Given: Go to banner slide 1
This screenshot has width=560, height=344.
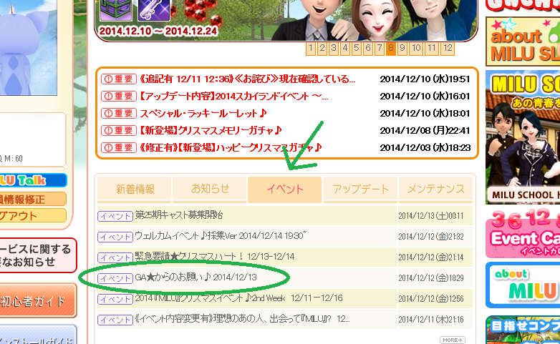Looking at the screenshot, I should pyautogui.click(x=311, y=49).
